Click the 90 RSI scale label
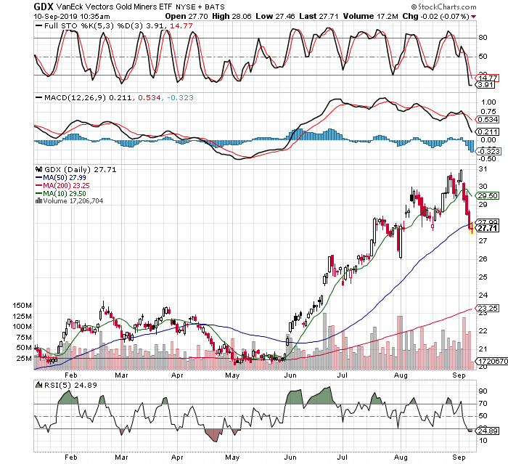Viewport: 508px width, 464px height. (483, 391)
